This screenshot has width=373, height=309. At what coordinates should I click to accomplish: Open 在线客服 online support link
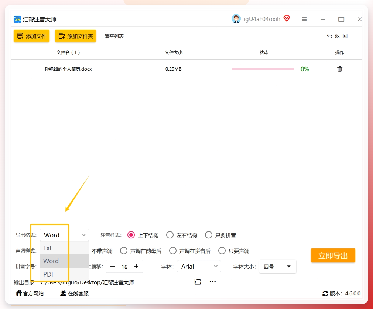click(x=74, y=293)
